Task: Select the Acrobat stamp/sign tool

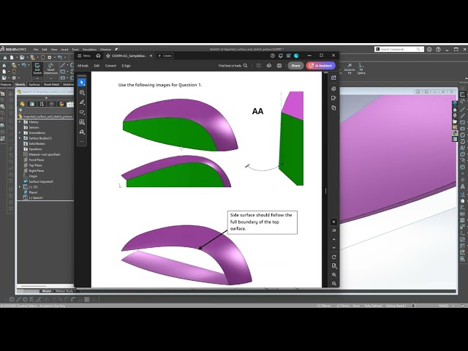Action: pyautogui.click(x=82, y=132)
